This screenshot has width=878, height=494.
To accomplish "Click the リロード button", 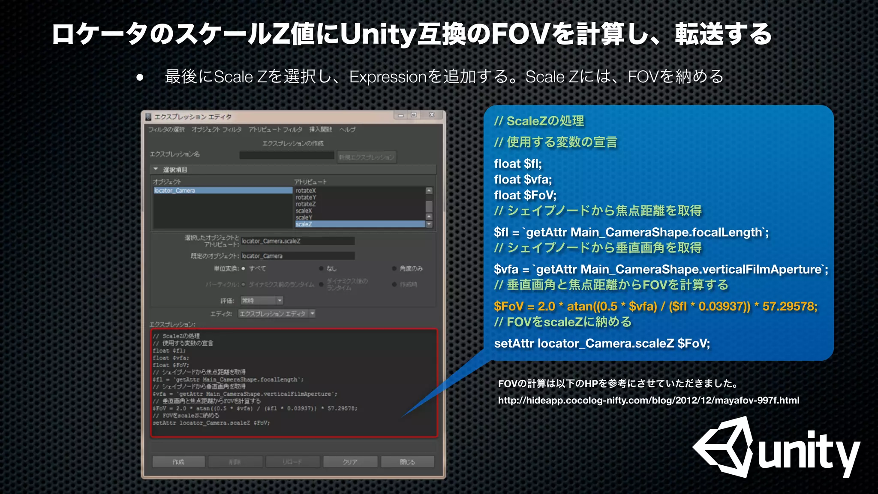I will click(292, 462).
